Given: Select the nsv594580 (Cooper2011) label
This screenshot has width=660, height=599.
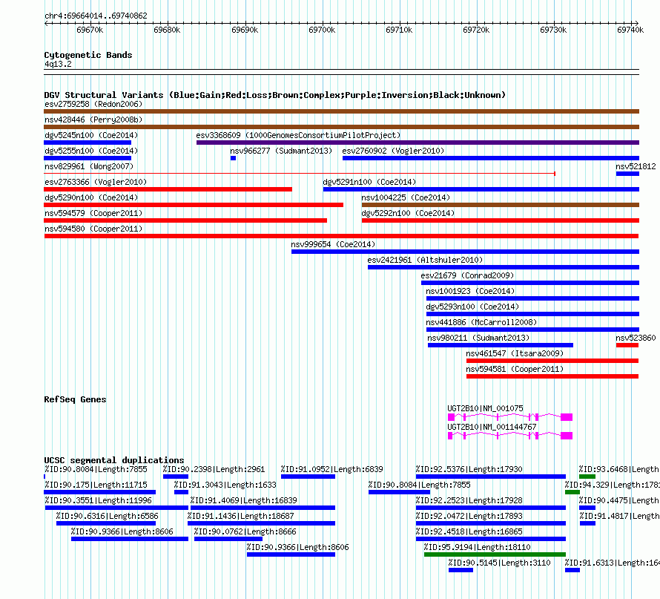Looking at the screenshot, I should pyautogui.click(x=93, y=229).
